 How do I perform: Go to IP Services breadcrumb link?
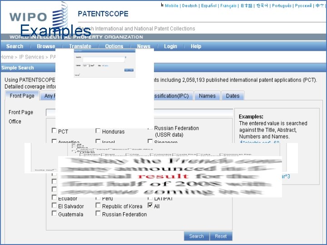[32, 57]
